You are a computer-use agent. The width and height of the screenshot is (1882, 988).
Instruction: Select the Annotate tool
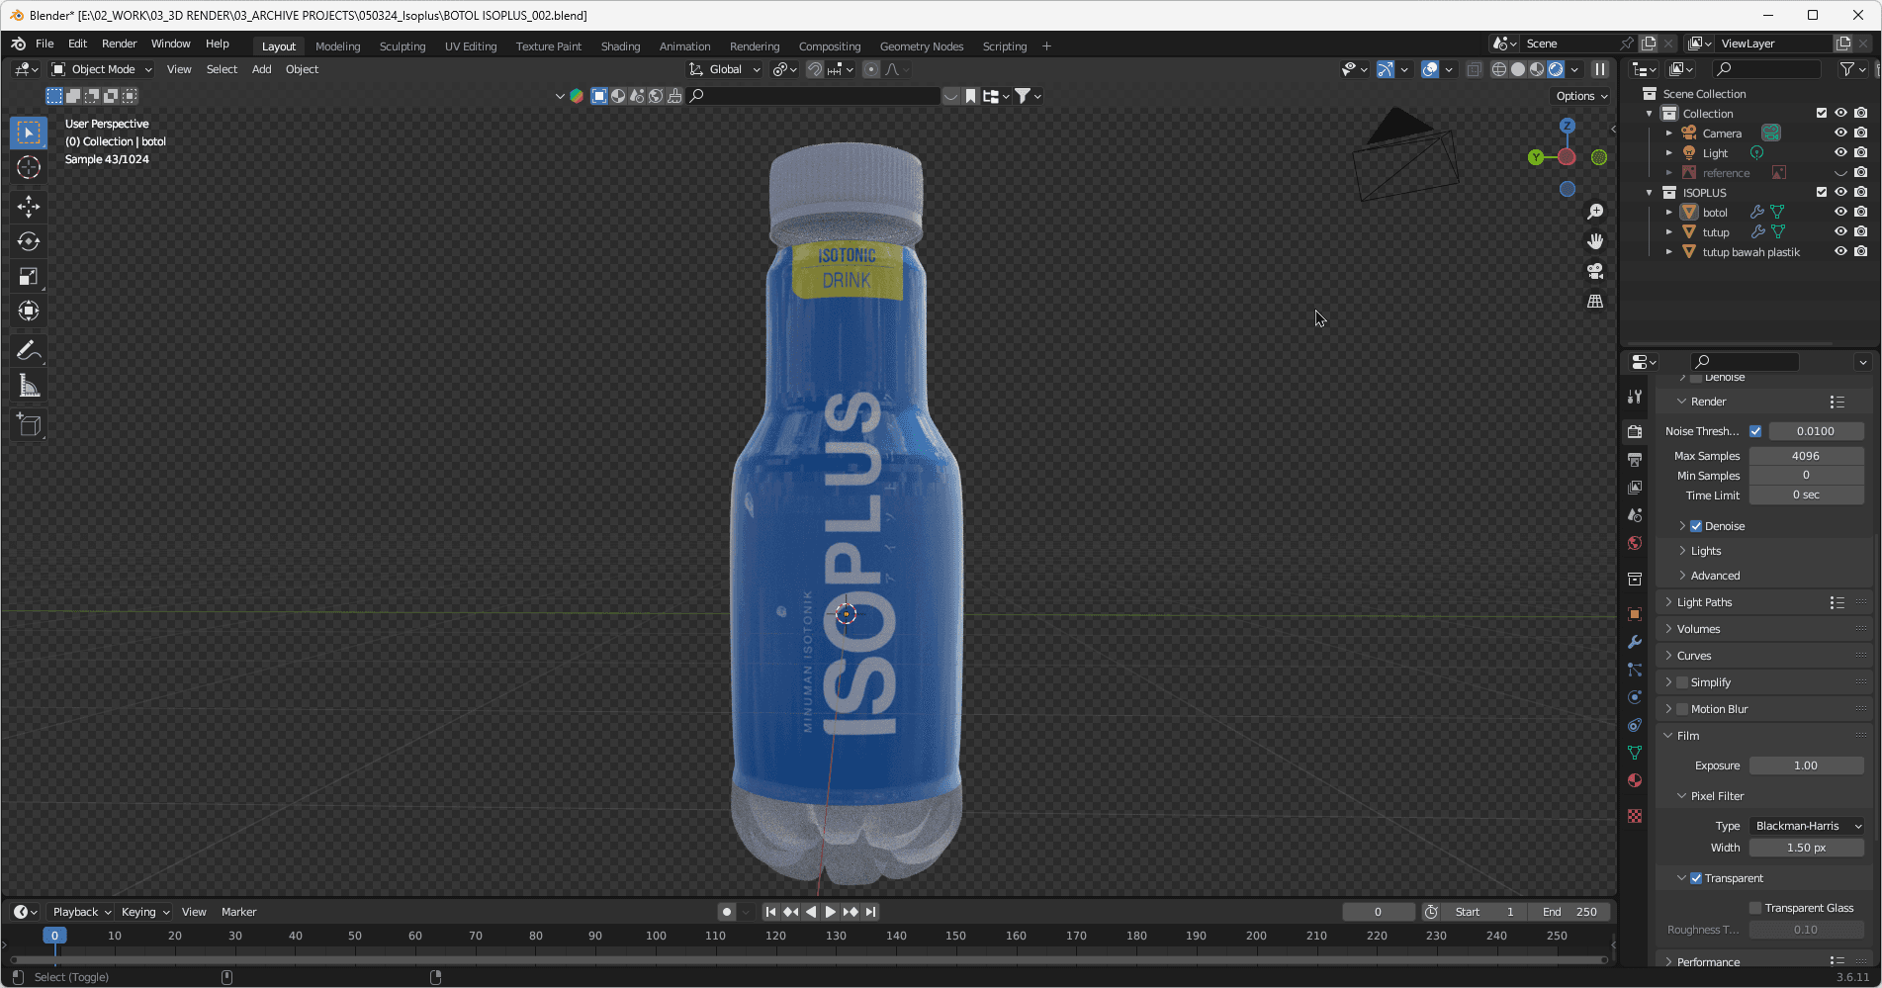click(29, 350)
